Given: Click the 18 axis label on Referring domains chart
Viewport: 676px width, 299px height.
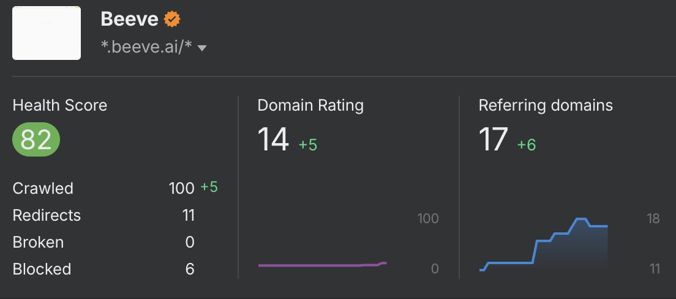Looking at the screenshot, I should tap(653, 218).
